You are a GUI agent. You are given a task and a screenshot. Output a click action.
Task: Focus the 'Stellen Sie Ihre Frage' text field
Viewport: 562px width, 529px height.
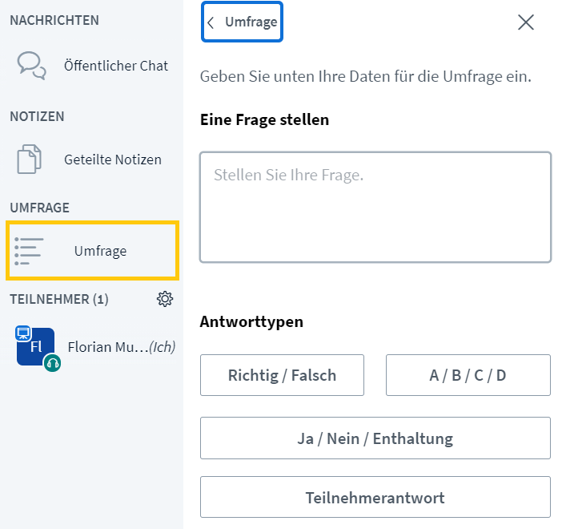[x=375, y=207]
